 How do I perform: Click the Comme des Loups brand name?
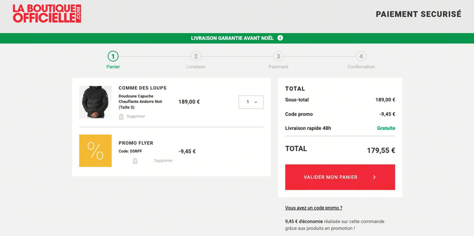143,88
